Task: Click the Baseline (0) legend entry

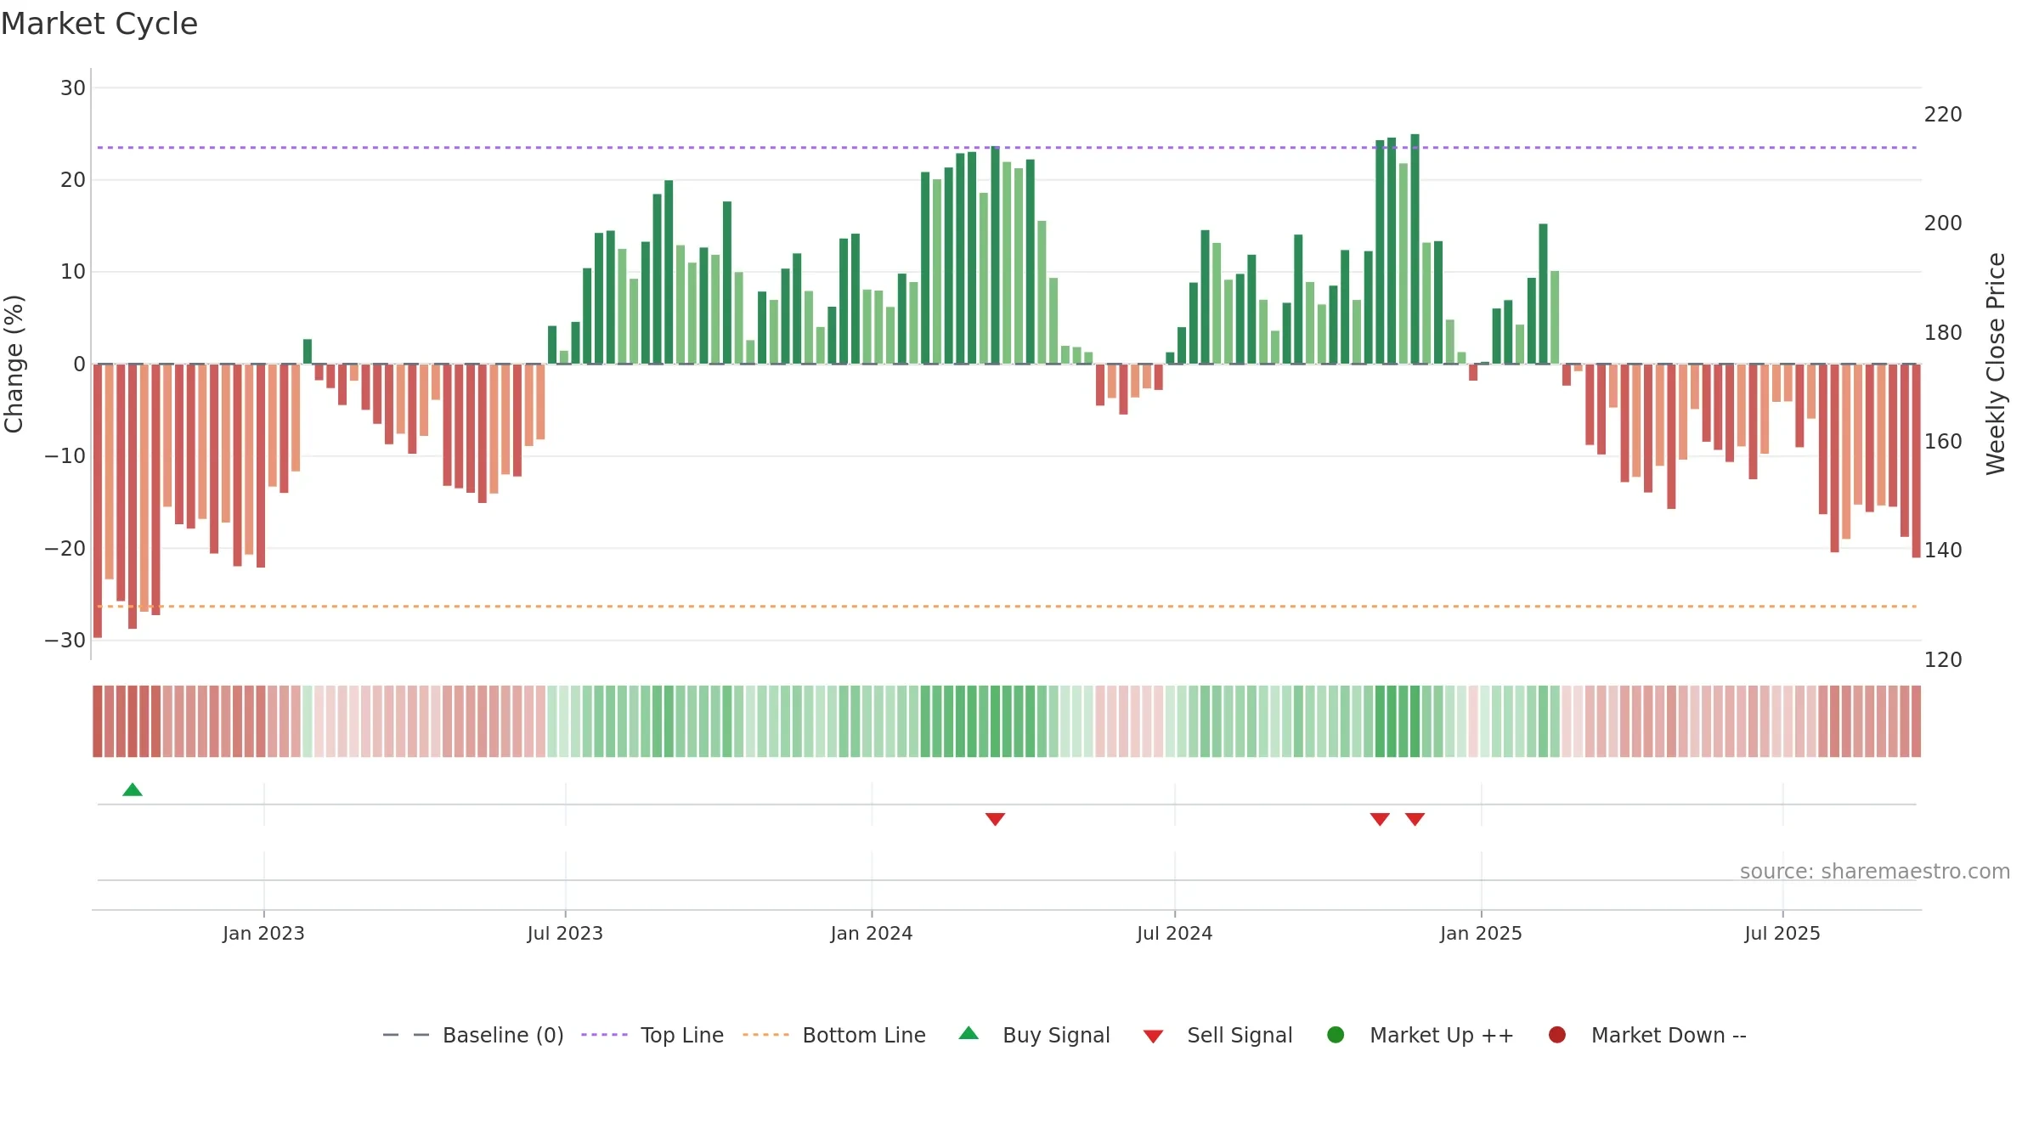Action: tap(473, 1035)
